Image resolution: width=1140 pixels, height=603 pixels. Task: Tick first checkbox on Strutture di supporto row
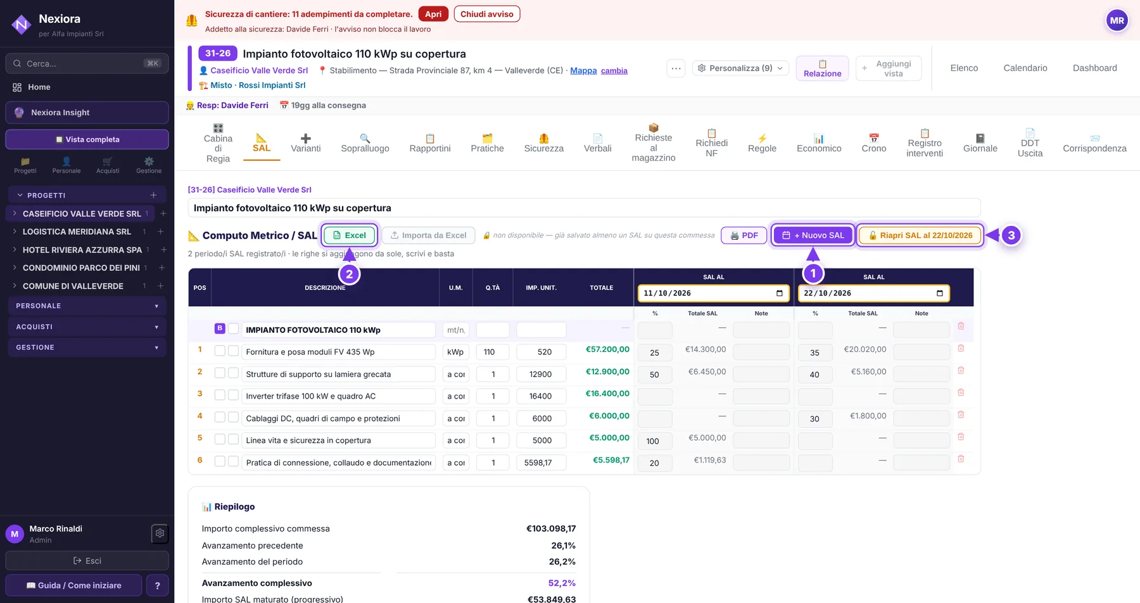click(x=220, y=373)
